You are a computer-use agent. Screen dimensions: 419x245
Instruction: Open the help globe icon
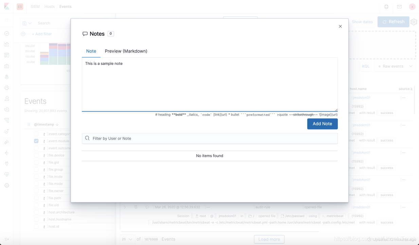point(386,7)
